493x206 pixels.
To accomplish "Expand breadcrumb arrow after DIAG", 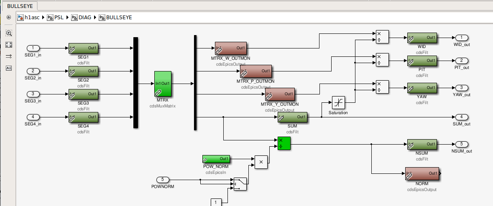I will 95,17.
